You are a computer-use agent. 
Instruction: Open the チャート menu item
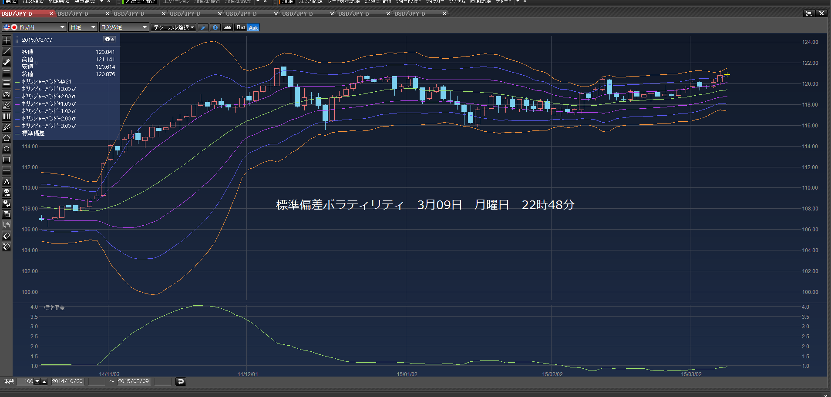click(504, 1)
